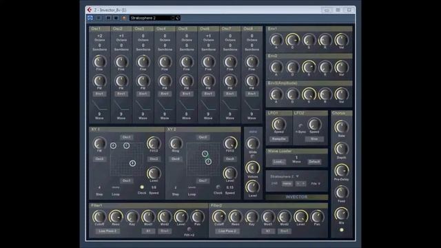The height and width of the screenshot is (248, 441).
Task: Open the LFO2 Sine waveform dropdown
Action: click(314, 139)
